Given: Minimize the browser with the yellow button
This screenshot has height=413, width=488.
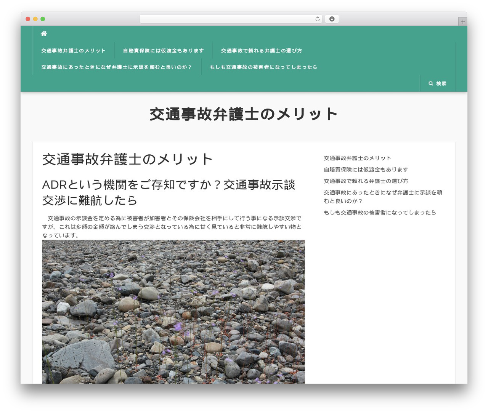Looking at the screenshot, I should [35, 19].
